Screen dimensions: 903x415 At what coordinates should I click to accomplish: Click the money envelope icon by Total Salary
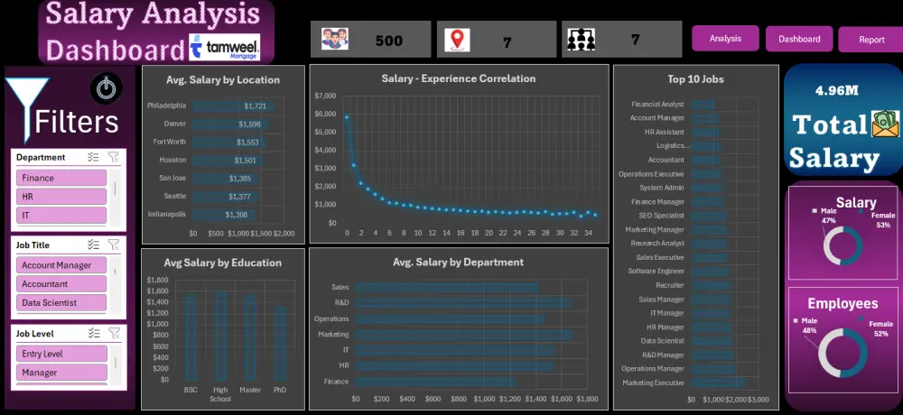tap(885, 124)
